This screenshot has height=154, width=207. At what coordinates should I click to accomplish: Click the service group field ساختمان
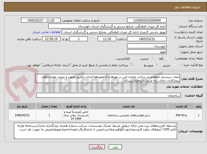(x=108, y=95)
